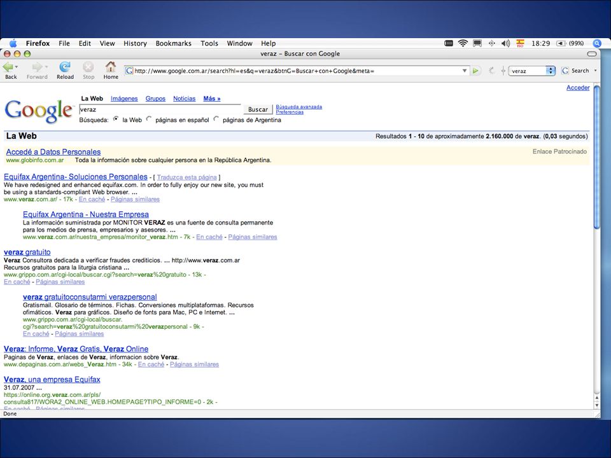Click the vertical scrollbar thumb
611x458 pixels.
pos(596,156)
